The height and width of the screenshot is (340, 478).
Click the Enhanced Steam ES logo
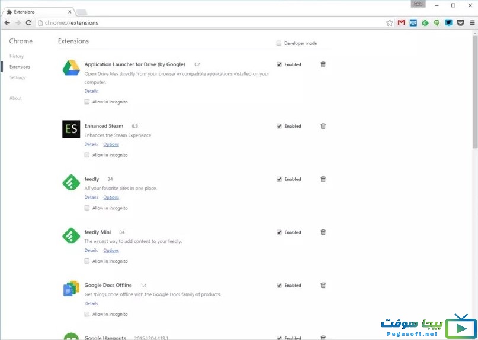coord(71,129)
